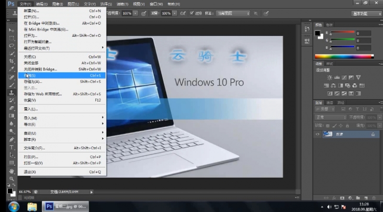Viewport: 383px width, 212px height.
Task: Toggle the Aligned (对齐) checkbox
Action: pos(192,13)
